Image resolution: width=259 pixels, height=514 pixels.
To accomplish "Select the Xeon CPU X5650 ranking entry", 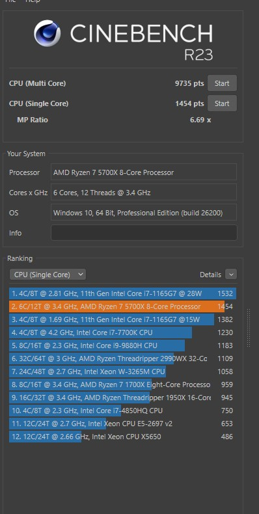I will pyautogui.click(x=122, y=437).
